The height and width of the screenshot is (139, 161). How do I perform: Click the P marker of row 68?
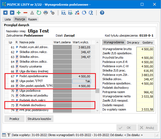pos(17,81)
